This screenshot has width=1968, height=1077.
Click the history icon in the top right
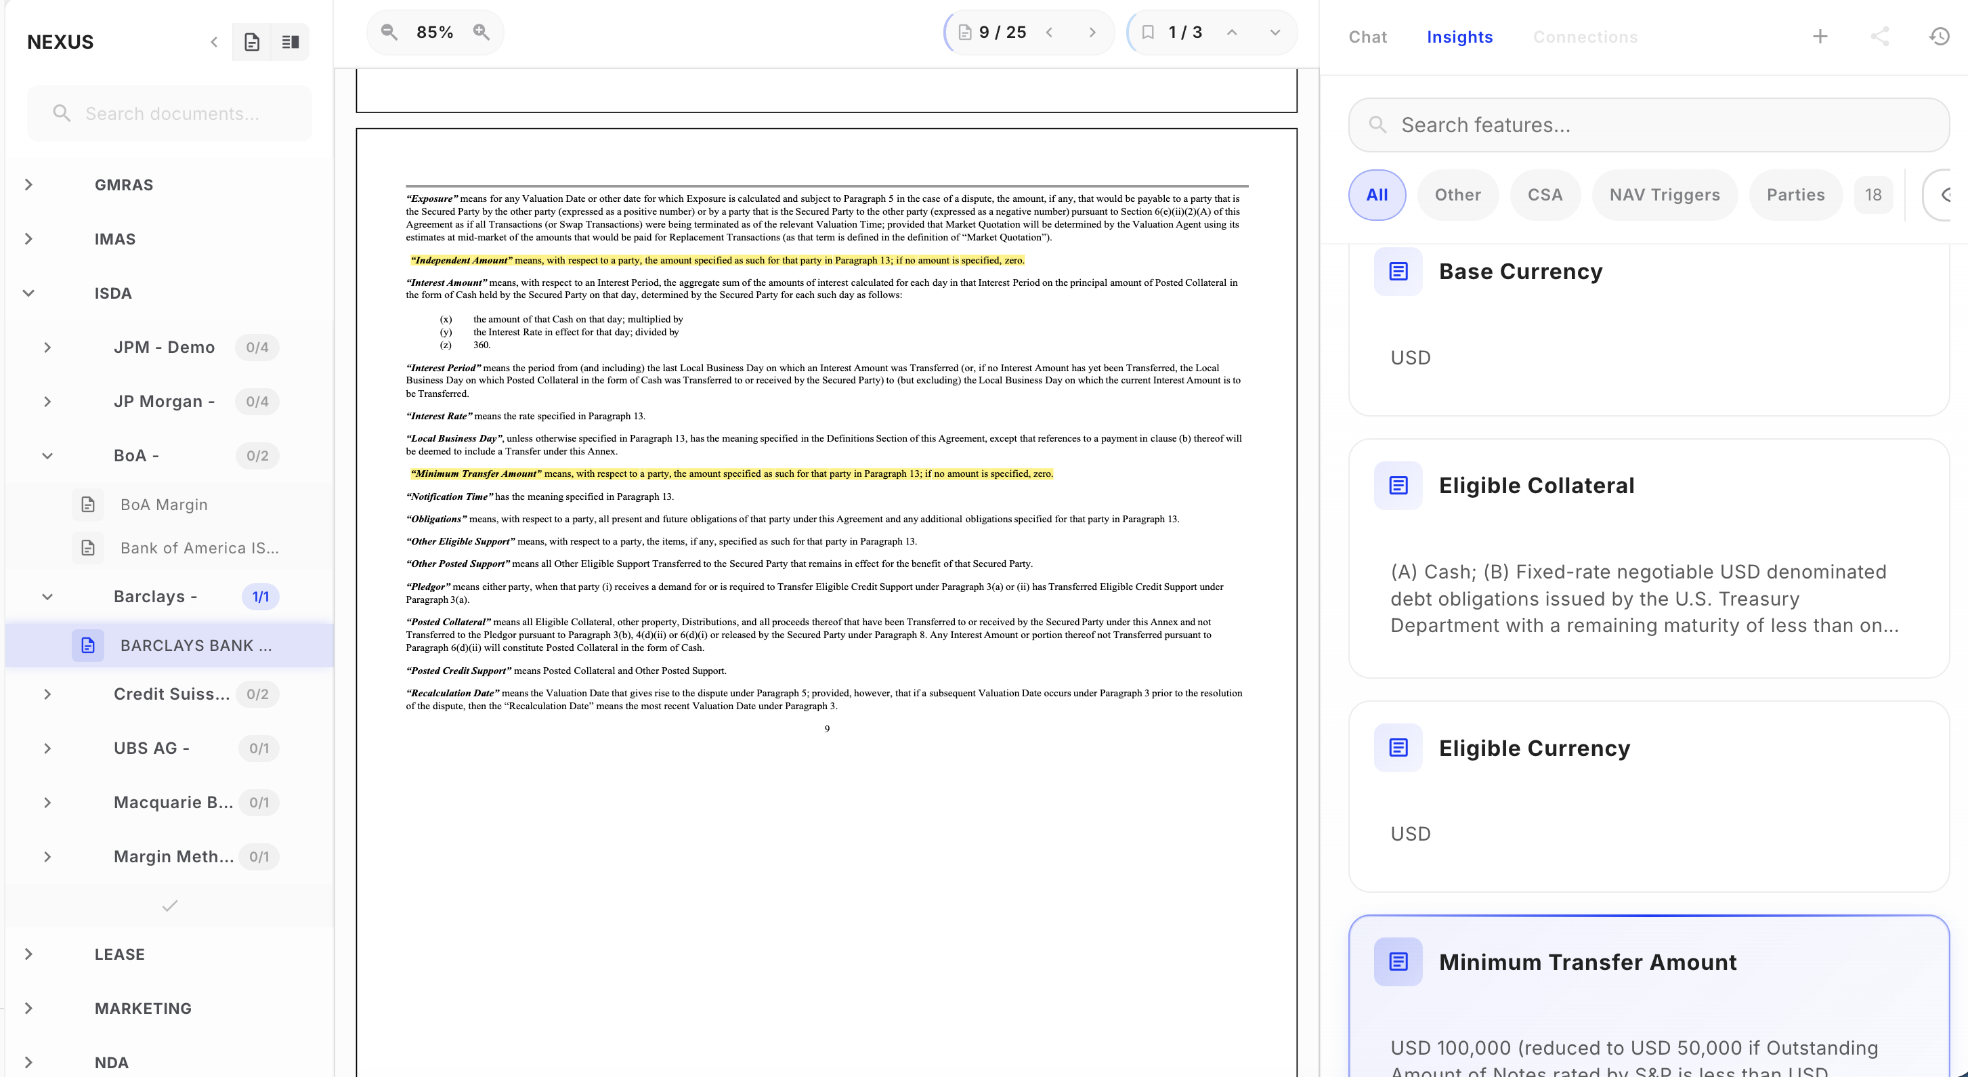coord(1938,36)
